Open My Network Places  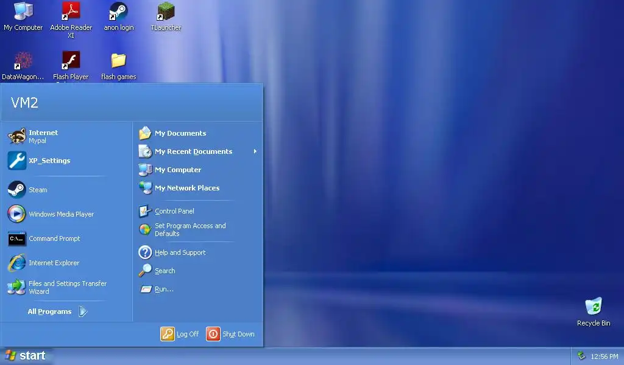pyautogui.click(x=198, y=188)
